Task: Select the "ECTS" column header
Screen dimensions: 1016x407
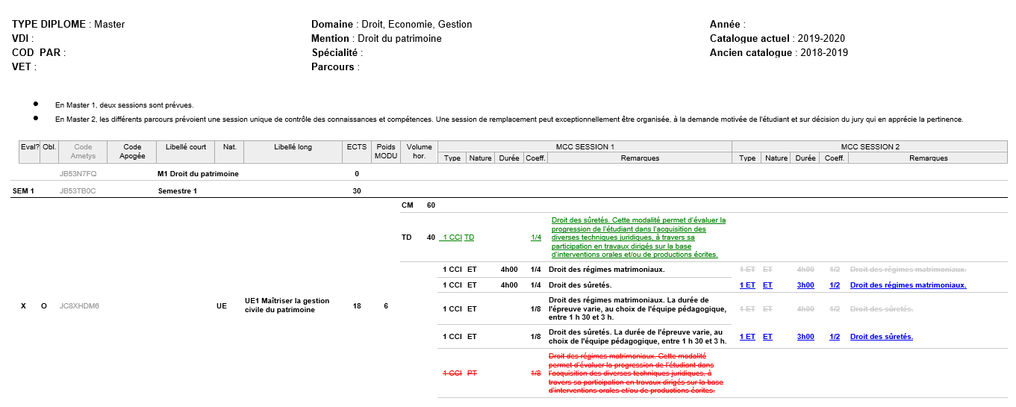Action: (357, 147)
